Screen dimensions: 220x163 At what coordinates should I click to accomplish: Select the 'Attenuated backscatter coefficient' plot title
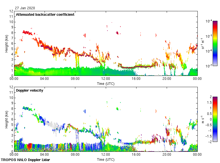pos(45,15)
